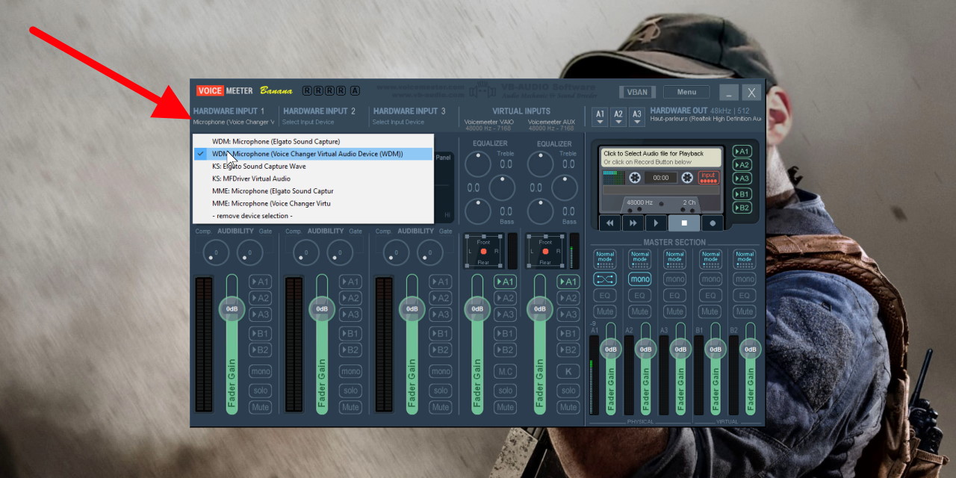Fast-forward the cassette player
This screenshot has height=478, width=956.
point(633,223)
